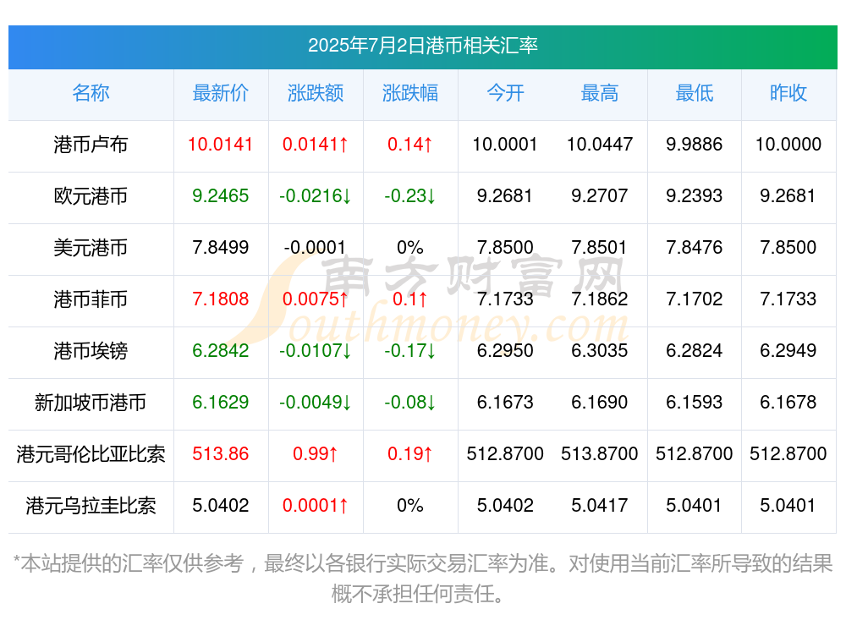Select the 港币埃镑 row name
Viewport: 846px width, 620px height.
[91, 351]
